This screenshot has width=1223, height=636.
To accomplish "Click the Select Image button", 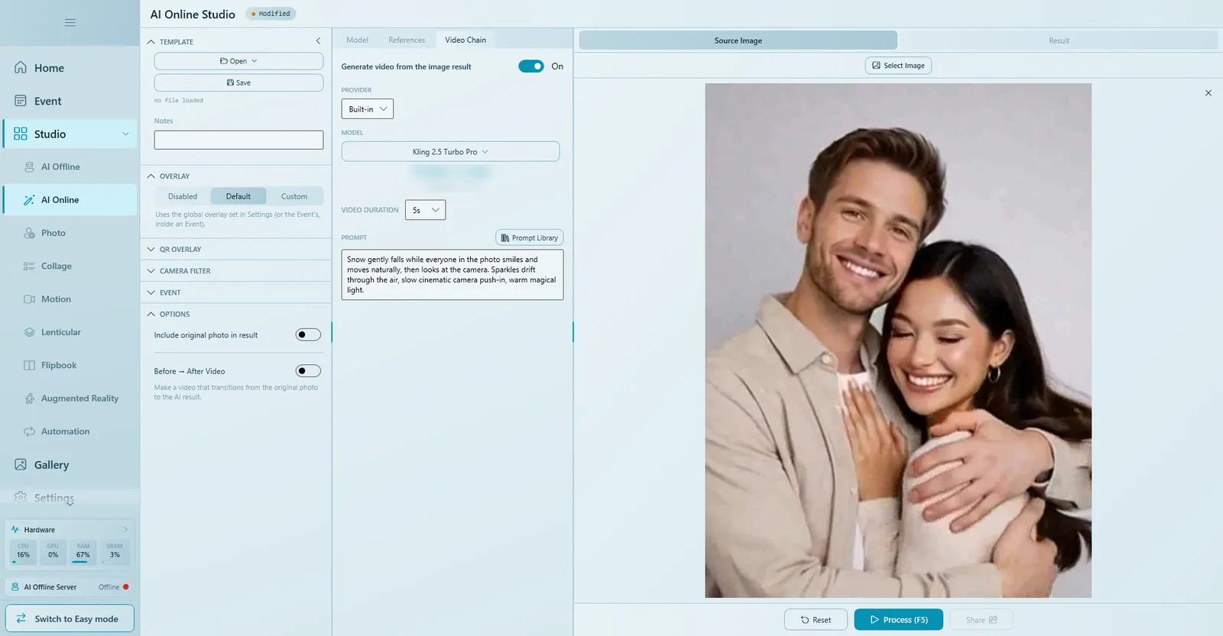I will coord(898,66).
